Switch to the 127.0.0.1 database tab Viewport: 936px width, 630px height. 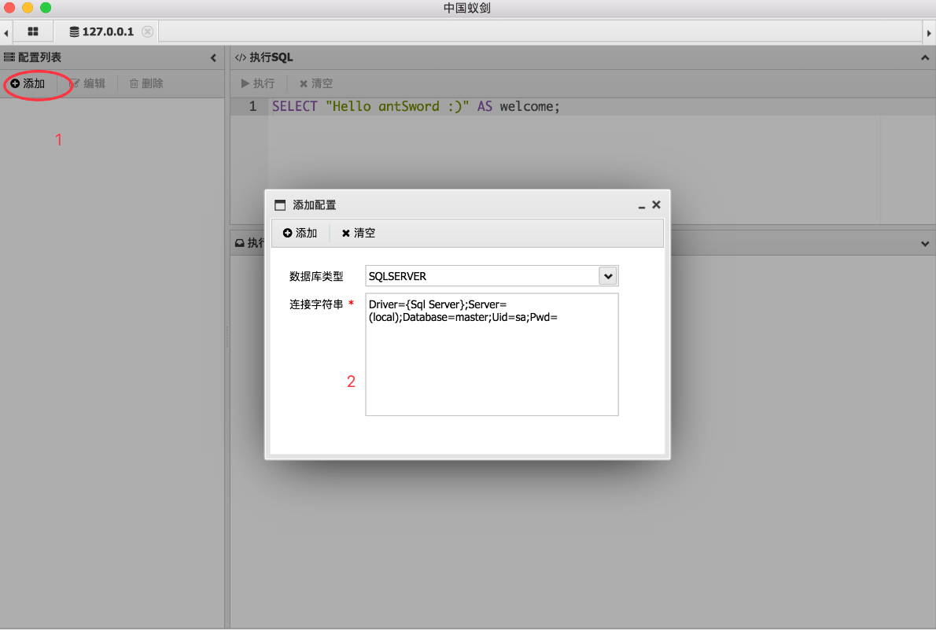click(102, 31)
